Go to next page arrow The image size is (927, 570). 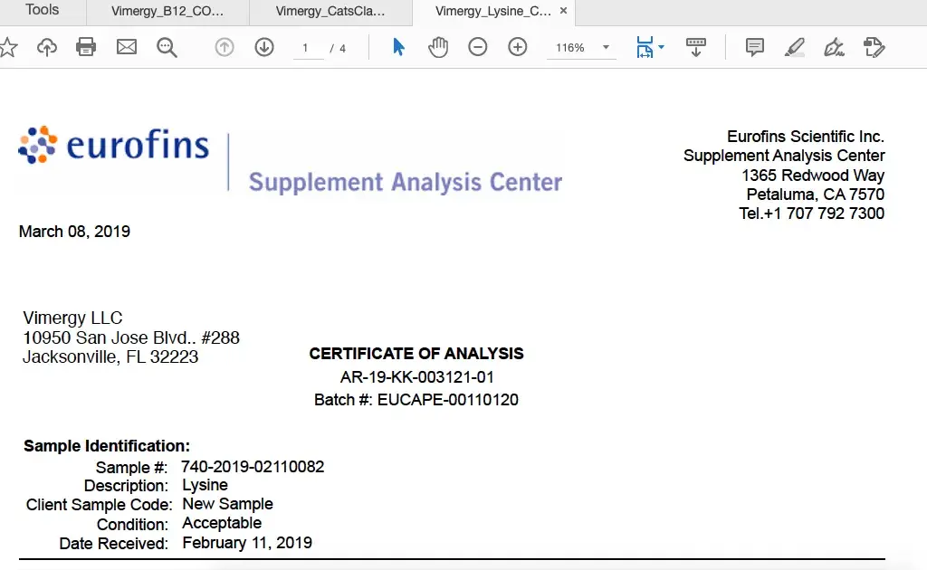pos(264,47)
